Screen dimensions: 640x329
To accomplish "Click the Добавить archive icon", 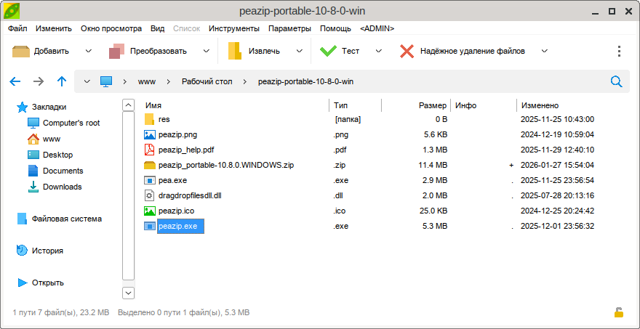I will point(21,51).
